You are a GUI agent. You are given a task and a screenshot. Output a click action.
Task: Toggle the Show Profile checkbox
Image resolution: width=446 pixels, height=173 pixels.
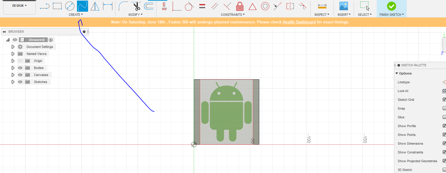(x=444, y=126)
